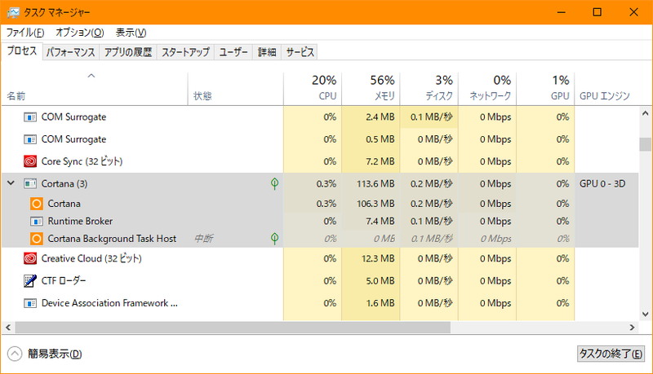The width and height of the screenshot is (653, 374).
Task: Collapse the Cortana (3) process group
Action: point(11,183)
